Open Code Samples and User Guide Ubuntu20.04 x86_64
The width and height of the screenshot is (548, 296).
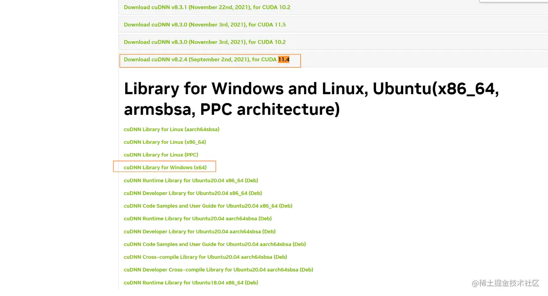coord(208,206)
